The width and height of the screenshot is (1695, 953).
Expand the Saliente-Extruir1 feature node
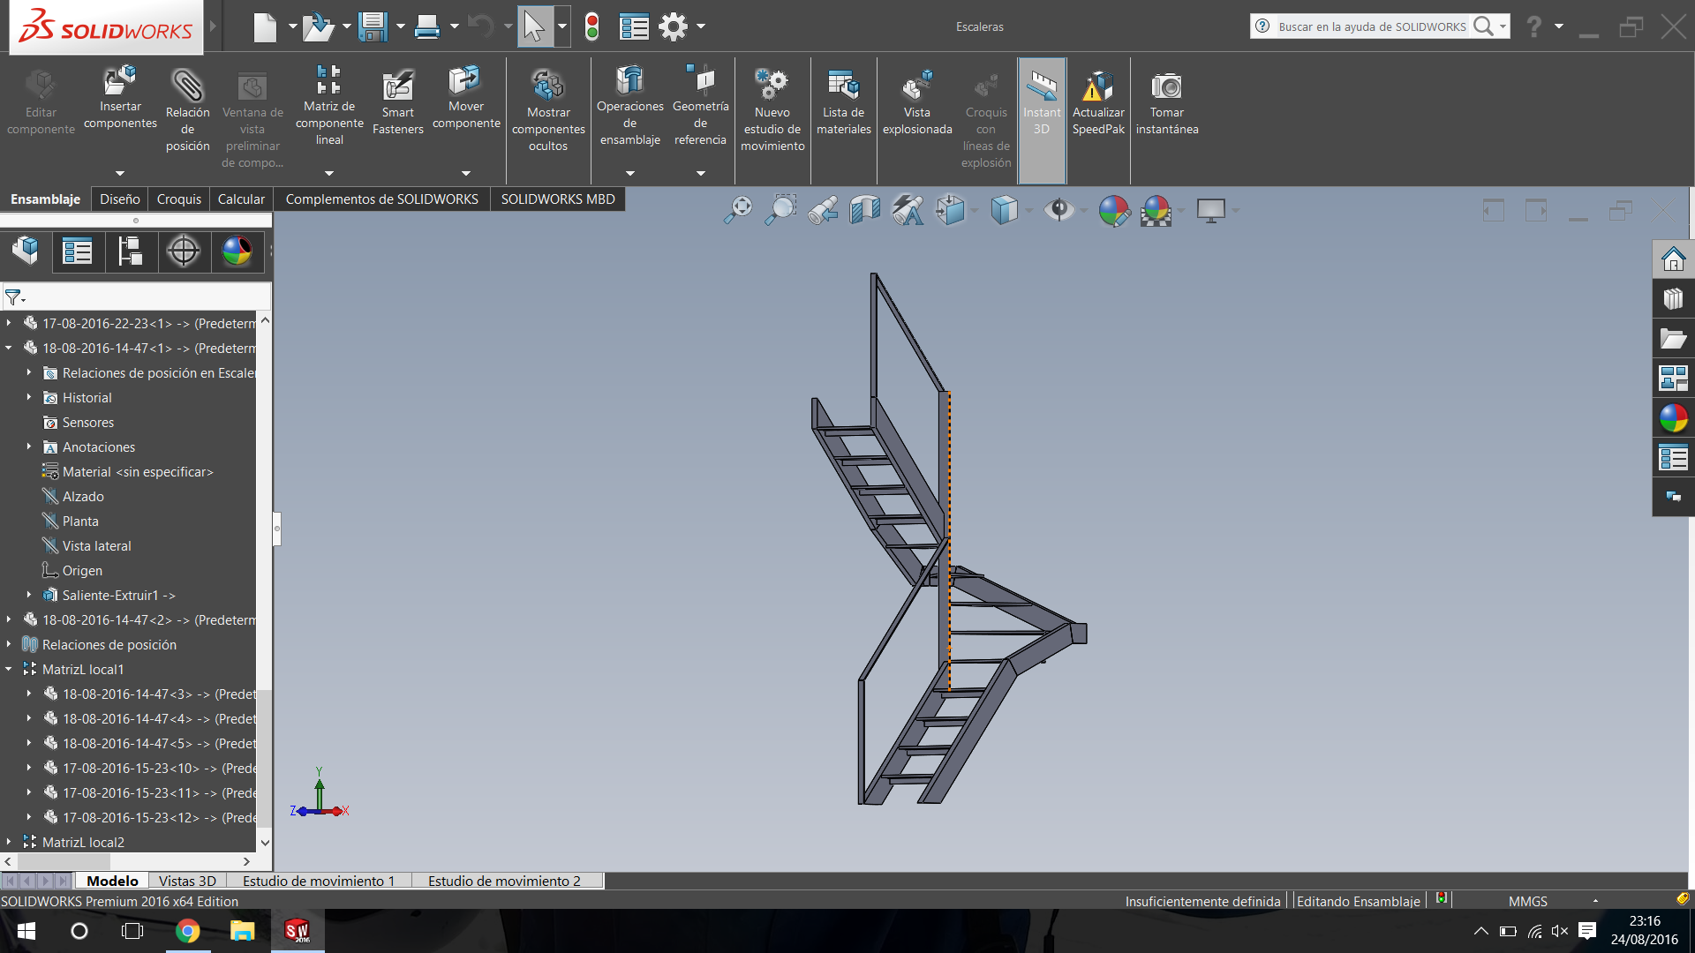pos(29,596)
